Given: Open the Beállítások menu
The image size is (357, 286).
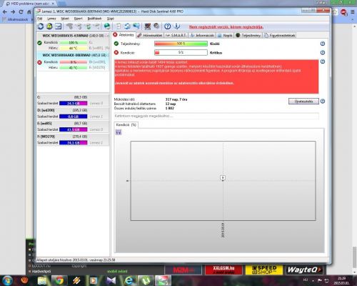Looking at the screenshot, I should coord(94,19).
